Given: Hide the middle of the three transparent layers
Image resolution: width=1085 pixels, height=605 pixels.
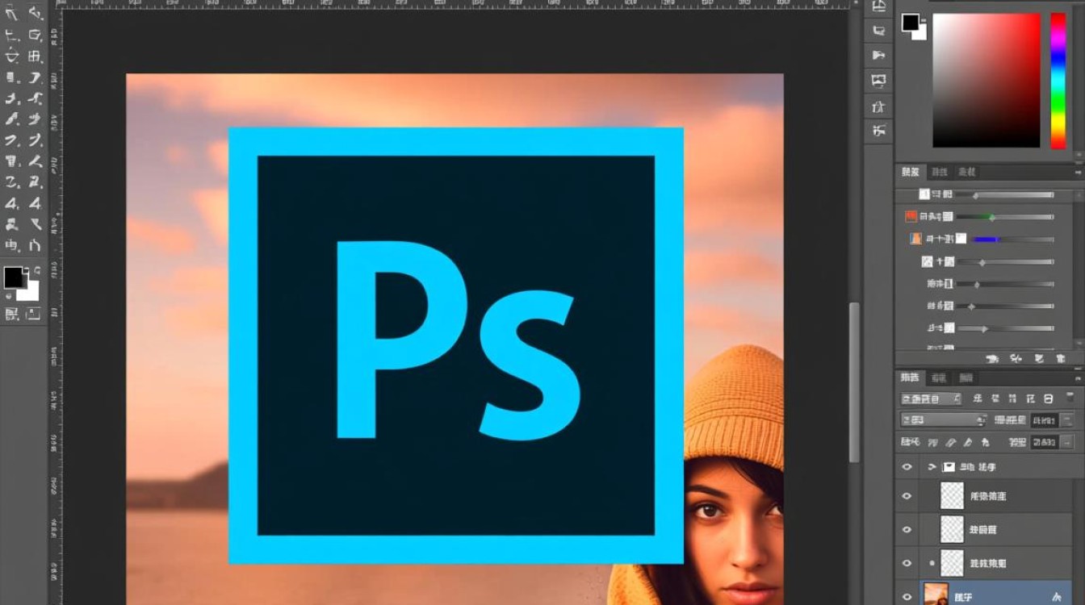Looking at the screenshot, I should pyautogui.click(x=907, y=530).
